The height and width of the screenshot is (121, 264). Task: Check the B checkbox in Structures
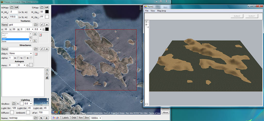coord(31,58)
